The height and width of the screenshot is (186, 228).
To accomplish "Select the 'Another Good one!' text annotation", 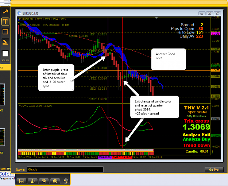I will click(x=169, y=59).
